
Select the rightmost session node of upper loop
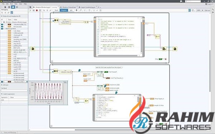click(175, 49)
